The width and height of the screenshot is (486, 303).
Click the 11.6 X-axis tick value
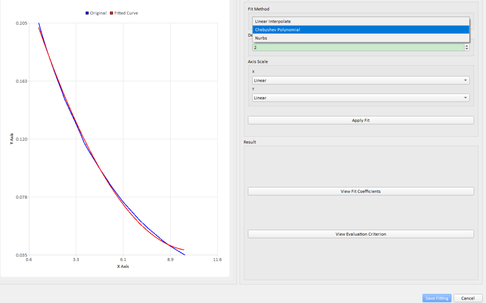point(218,260)
